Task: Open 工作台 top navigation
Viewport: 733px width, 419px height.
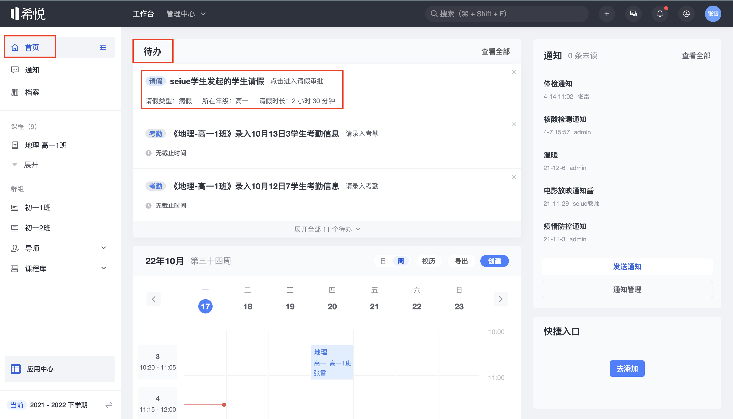Action: (143, 14)
